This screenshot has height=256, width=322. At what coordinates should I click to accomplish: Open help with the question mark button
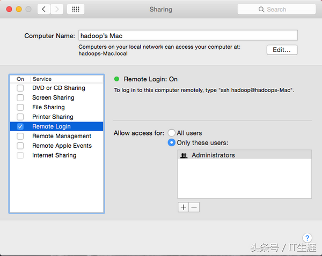pos(307,238)
